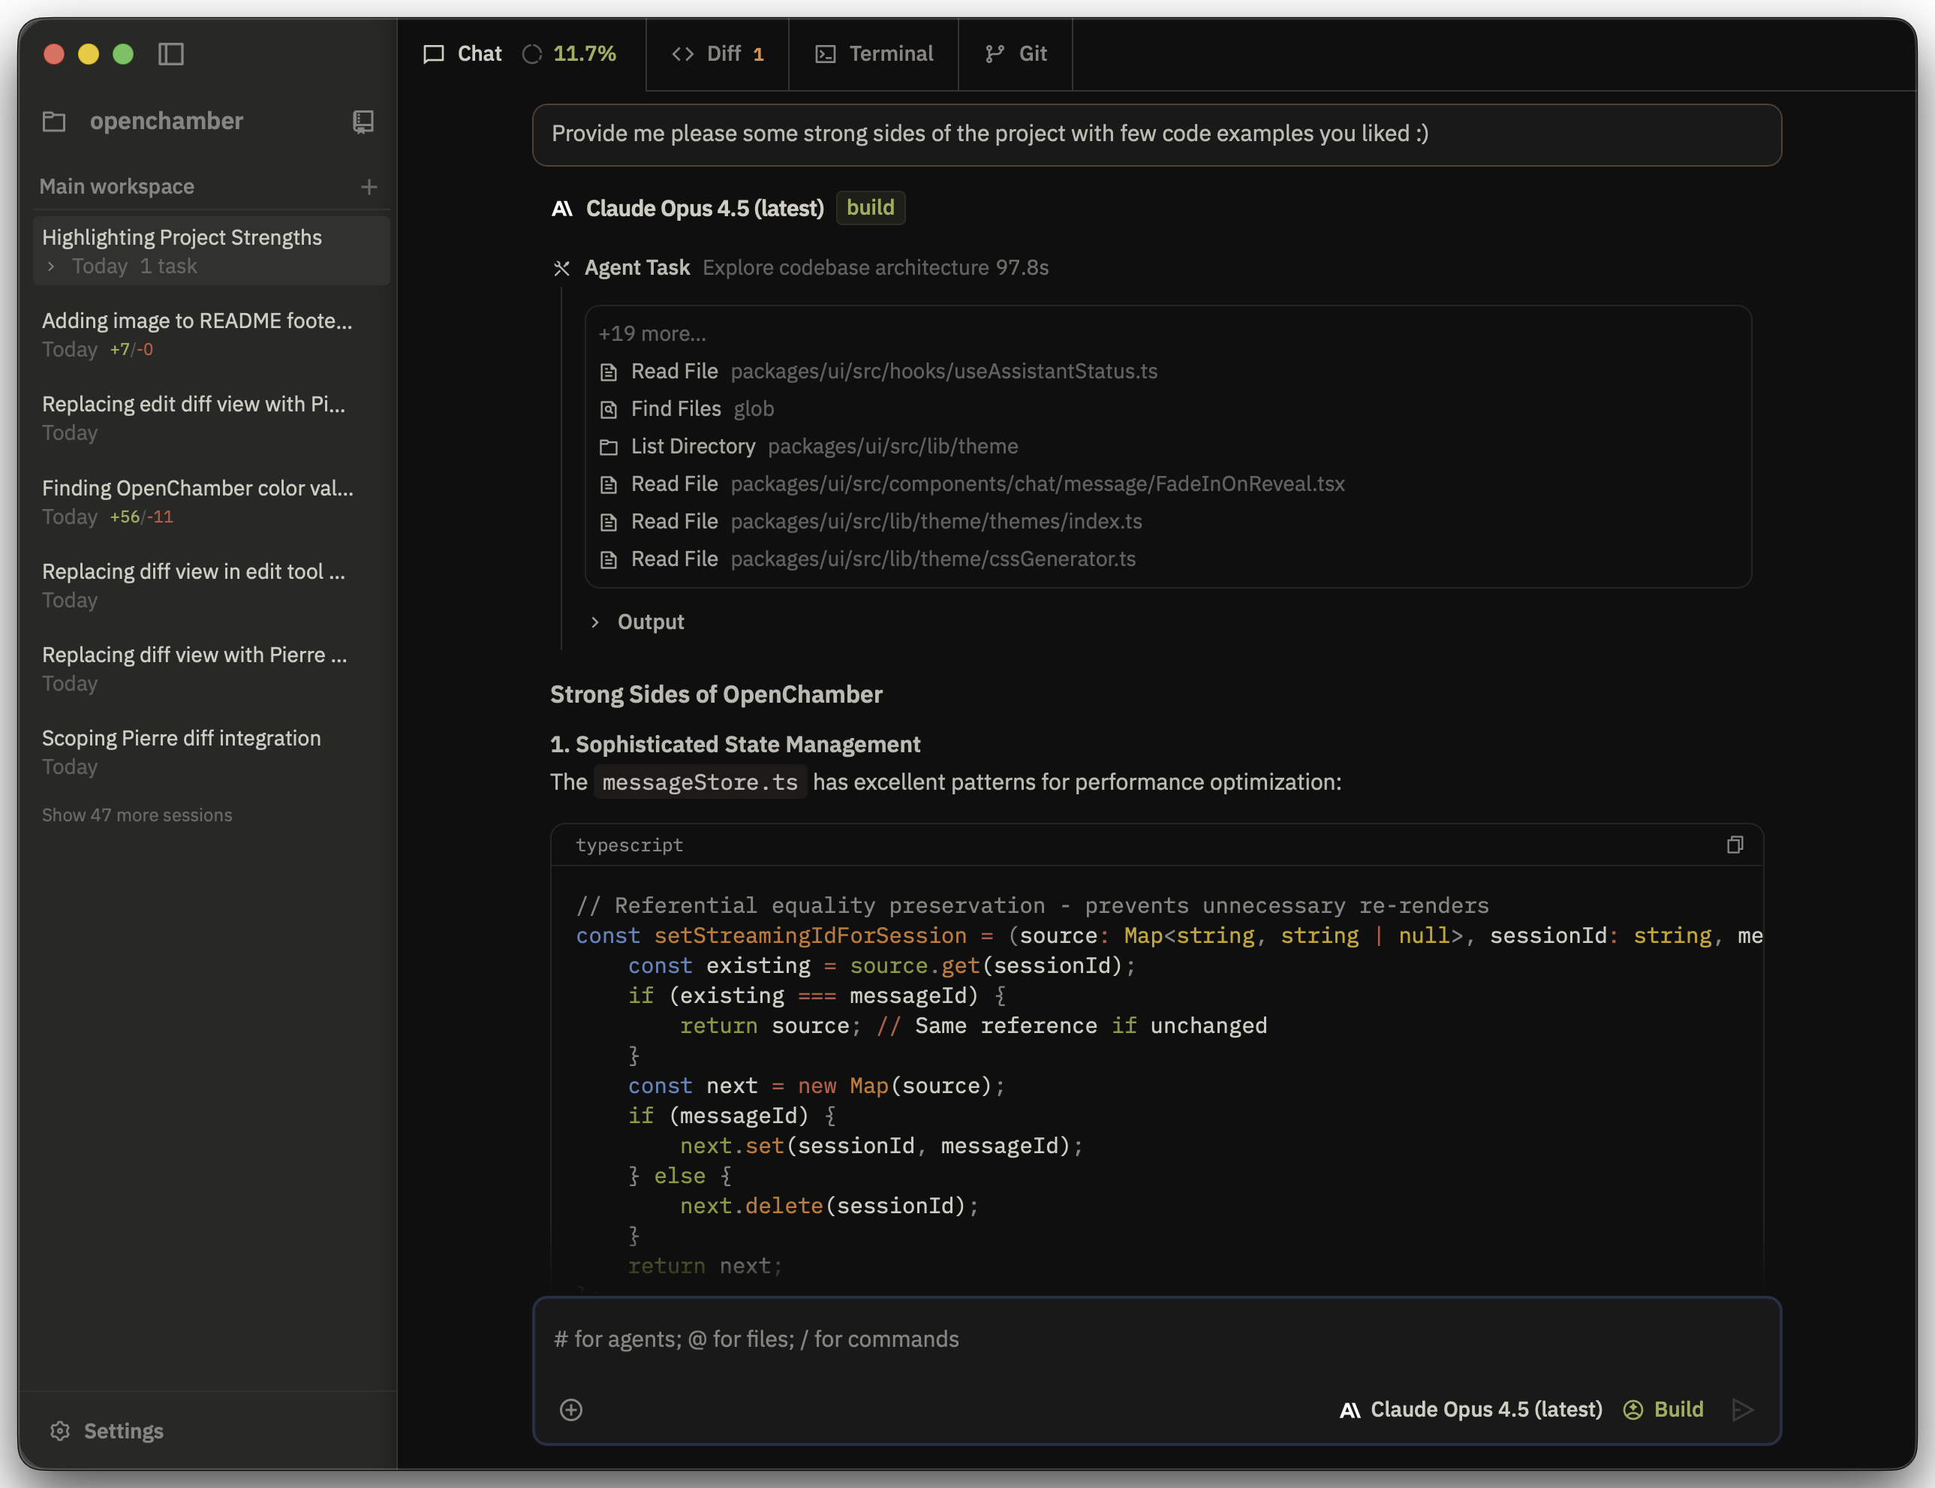Image resolution: width=1935 pixels, height=1488 pixels.
Task: Click the message input field
Action: click(x=1157, y=1339)
